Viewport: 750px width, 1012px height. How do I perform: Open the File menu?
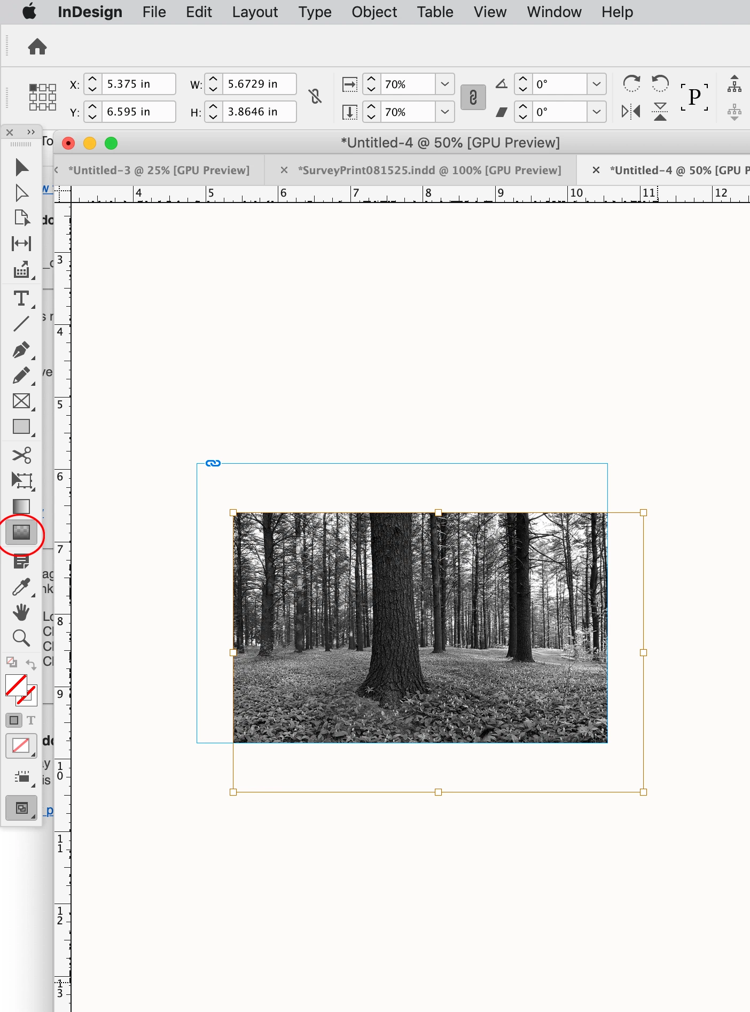(x=154, y=12)
